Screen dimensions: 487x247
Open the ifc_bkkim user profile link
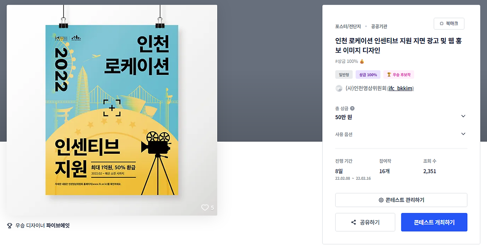[400, 88]
